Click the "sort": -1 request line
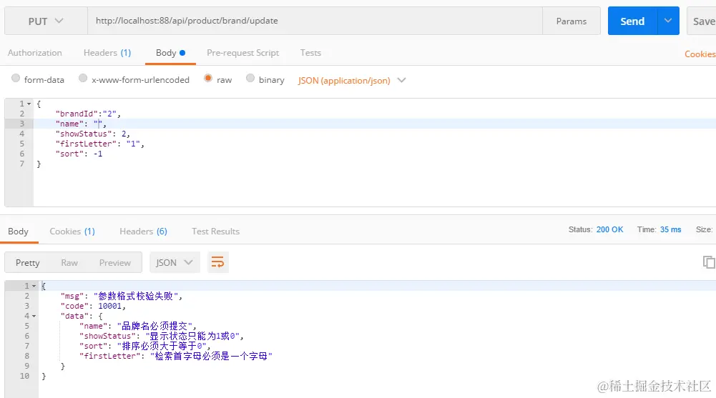The image size is (716, 398). (x=79, y=154)
